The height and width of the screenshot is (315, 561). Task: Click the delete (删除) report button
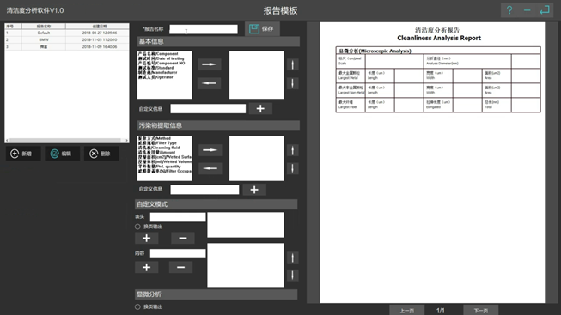(101, 154)
